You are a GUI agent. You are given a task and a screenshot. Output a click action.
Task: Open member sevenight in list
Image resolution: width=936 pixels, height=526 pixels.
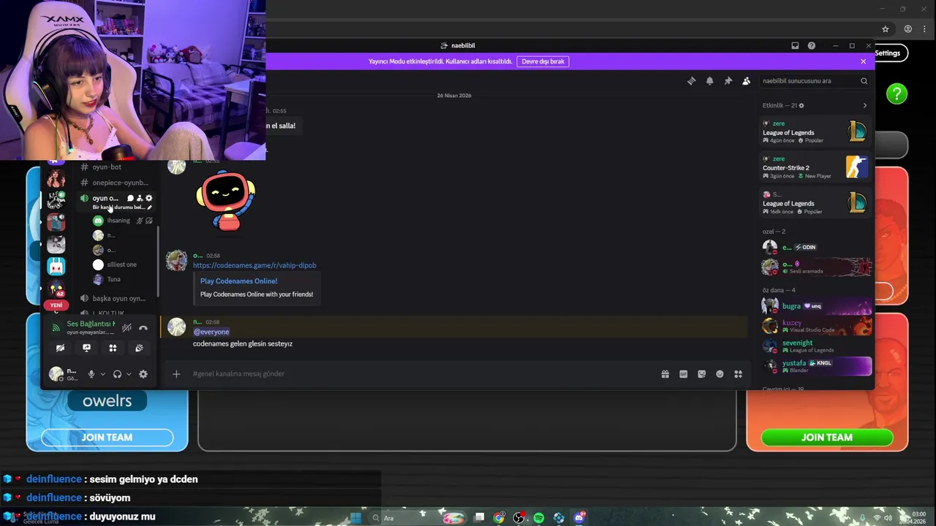816,346
